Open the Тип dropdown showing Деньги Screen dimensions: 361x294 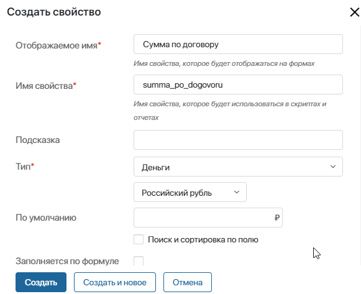238,167
